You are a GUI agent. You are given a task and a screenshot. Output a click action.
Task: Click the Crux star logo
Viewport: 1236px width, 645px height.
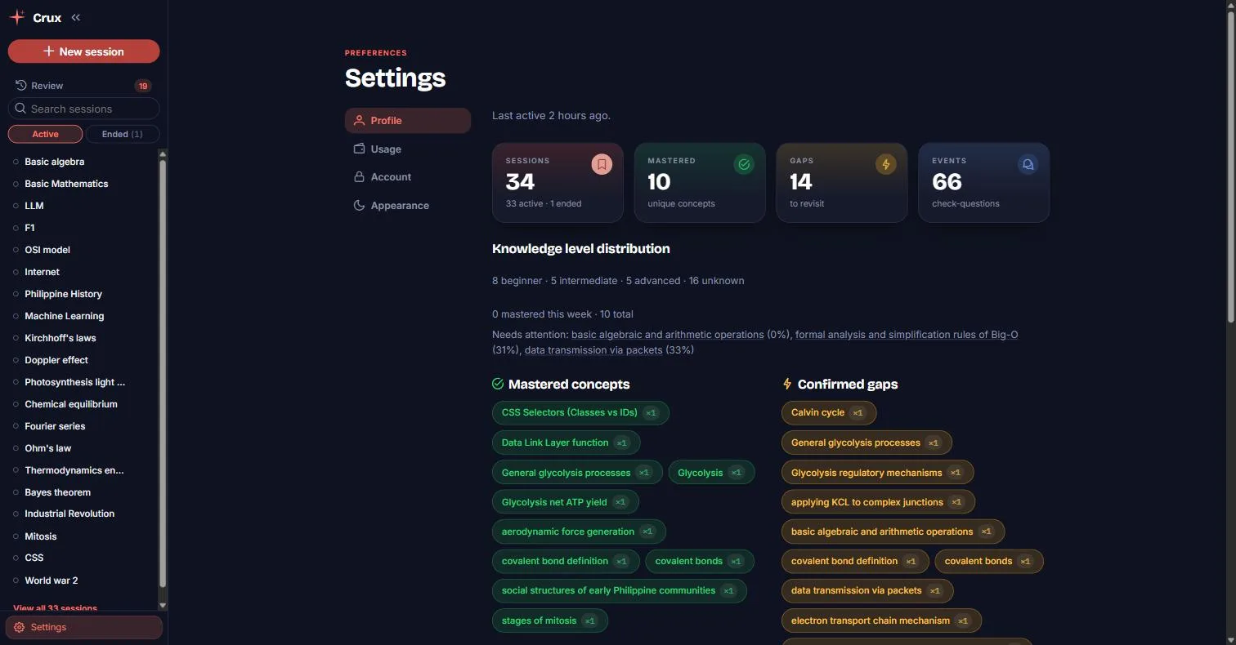point(17,17)
